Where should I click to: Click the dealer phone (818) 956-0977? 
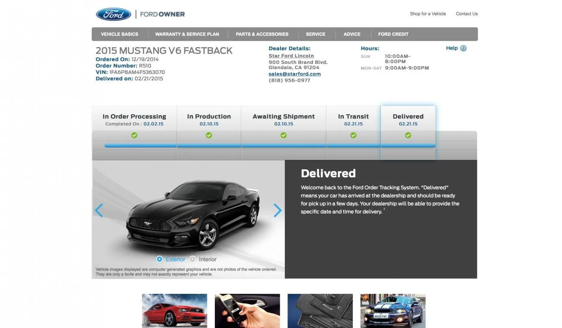coord(289,80)
